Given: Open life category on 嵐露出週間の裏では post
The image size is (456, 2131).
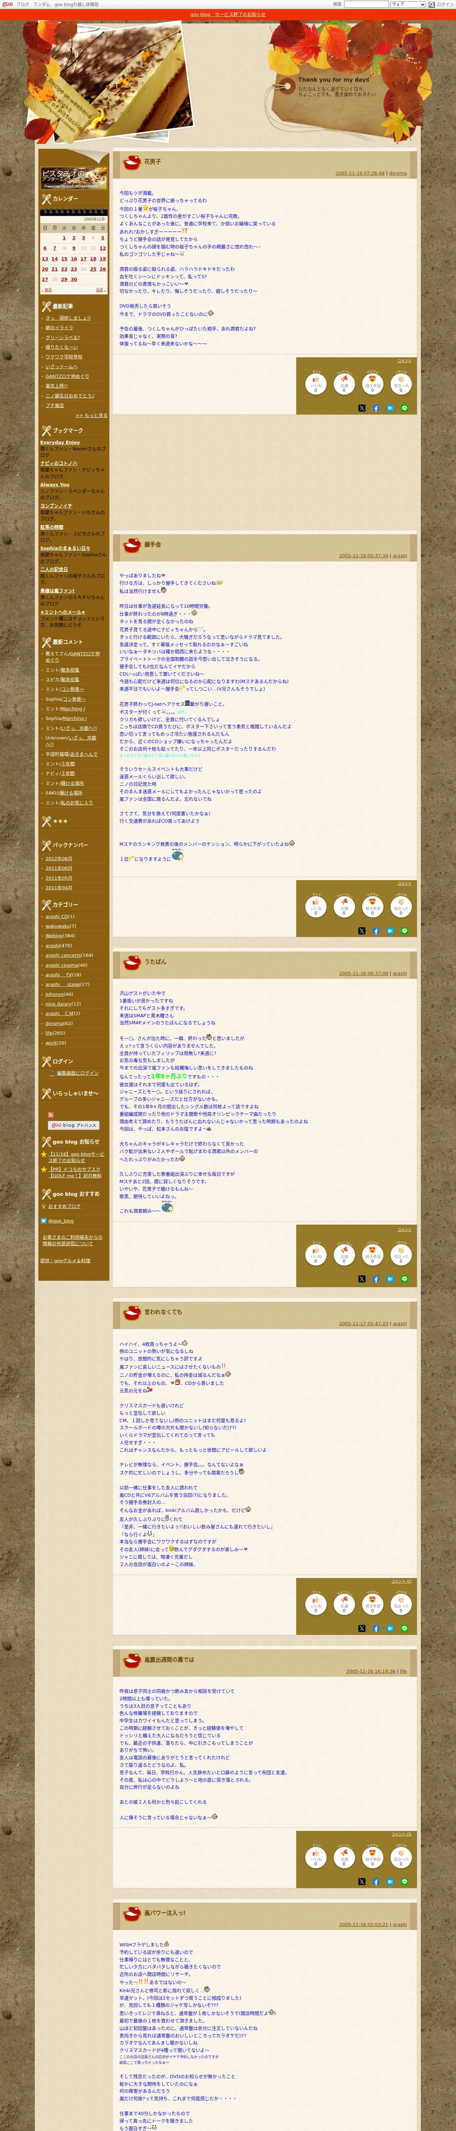Looking at the screenshot, I should pyautogui.click(x=403, y=1671).
